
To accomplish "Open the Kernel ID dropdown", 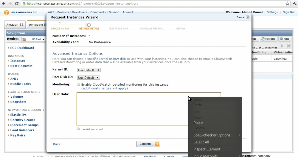I will click(89, 70).
